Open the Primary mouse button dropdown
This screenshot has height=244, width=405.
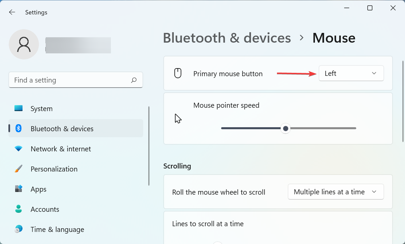tap(351, 73)
